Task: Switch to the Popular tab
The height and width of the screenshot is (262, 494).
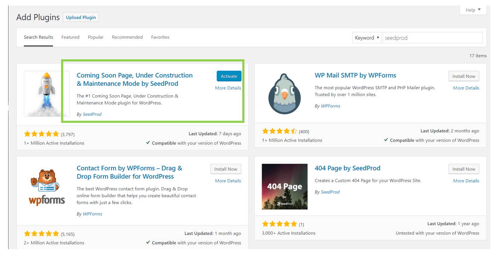Action: click(96, 37)
